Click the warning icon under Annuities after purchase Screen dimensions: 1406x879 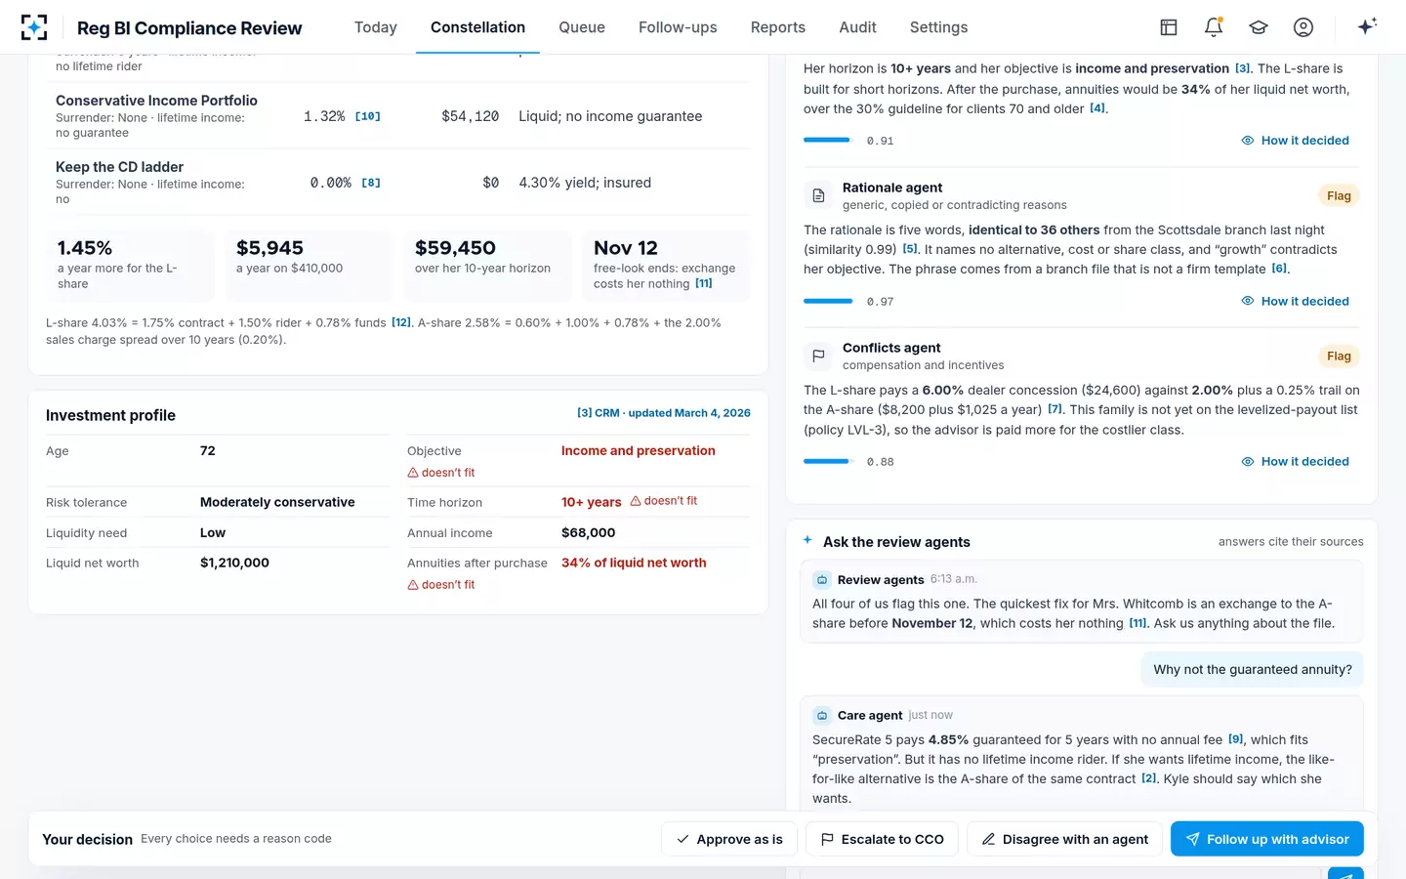click(x=413, y=585)
